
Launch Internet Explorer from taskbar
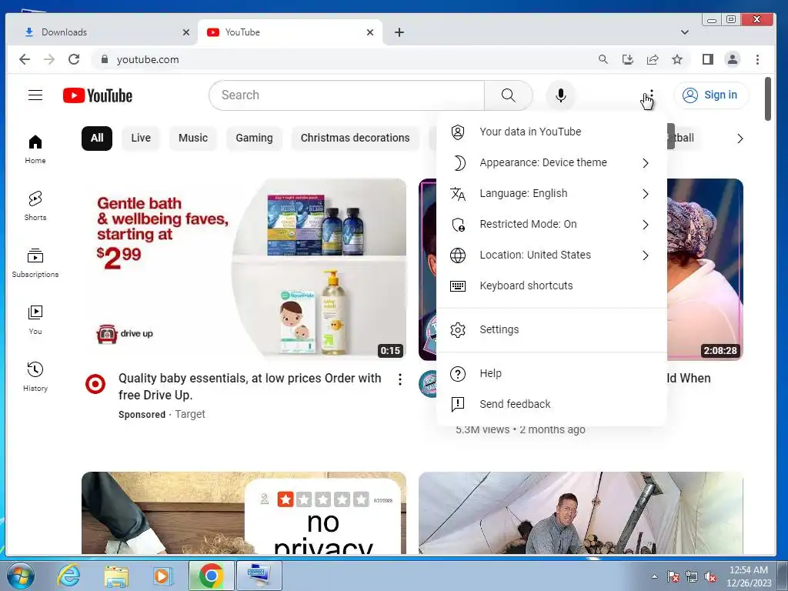pyautogui.click(x=68, y=576)
